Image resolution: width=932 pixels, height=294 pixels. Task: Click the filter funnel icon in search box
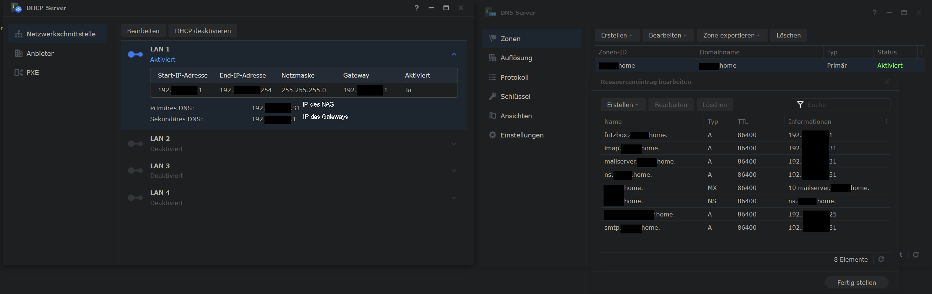(x=800, y=105)
